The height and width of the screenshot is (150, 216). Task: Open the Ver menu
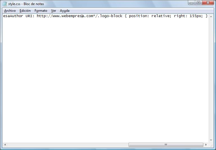coord(53,11)
